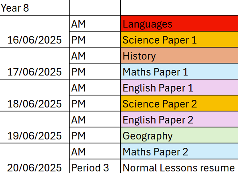The width and height of the screenshot is (238, 173).
Task: Click the AM cell beside History
Action: pos(95,55)
